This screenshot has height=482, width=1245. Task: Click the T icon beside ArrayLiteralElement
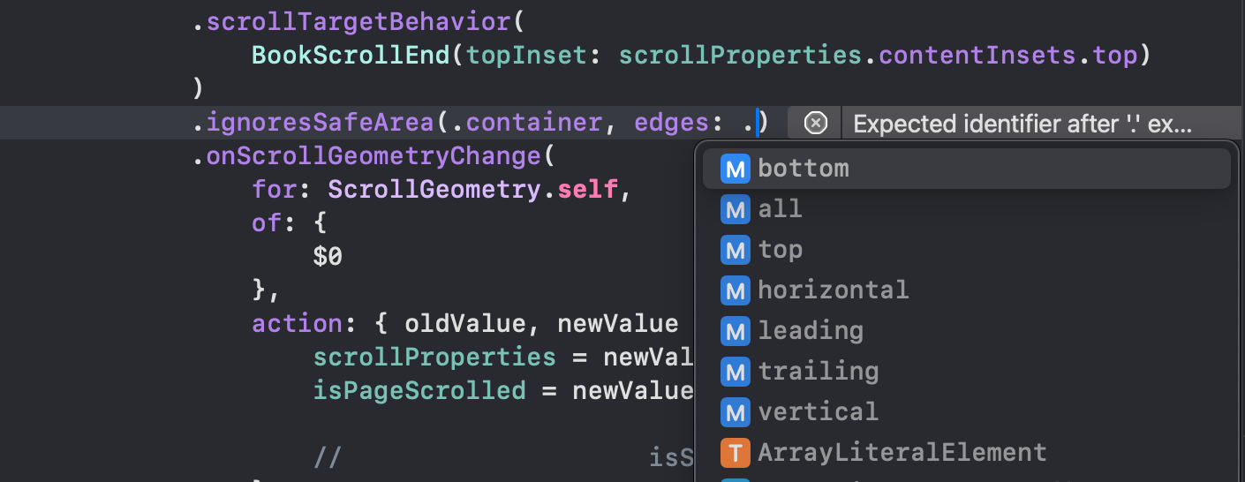(x=735, y=453)
